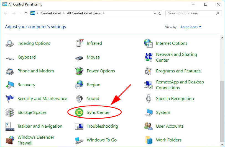Open the Work Folders icon
The width and height of the screenshot is (225, 147).
pos(149,140)
